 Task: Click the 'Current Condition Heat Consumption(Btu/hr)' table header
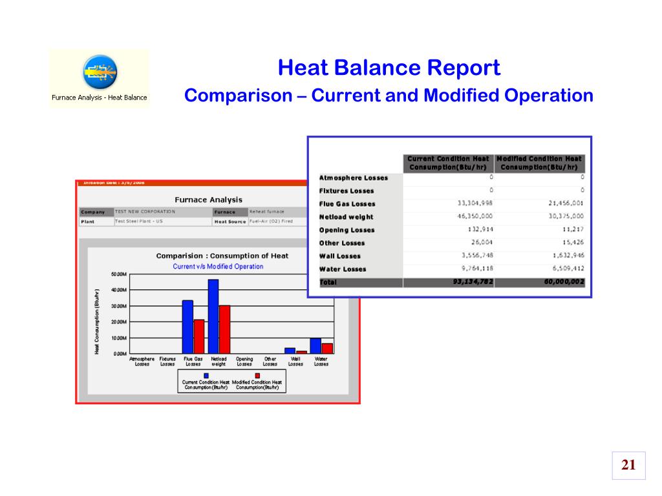[448, 163]
